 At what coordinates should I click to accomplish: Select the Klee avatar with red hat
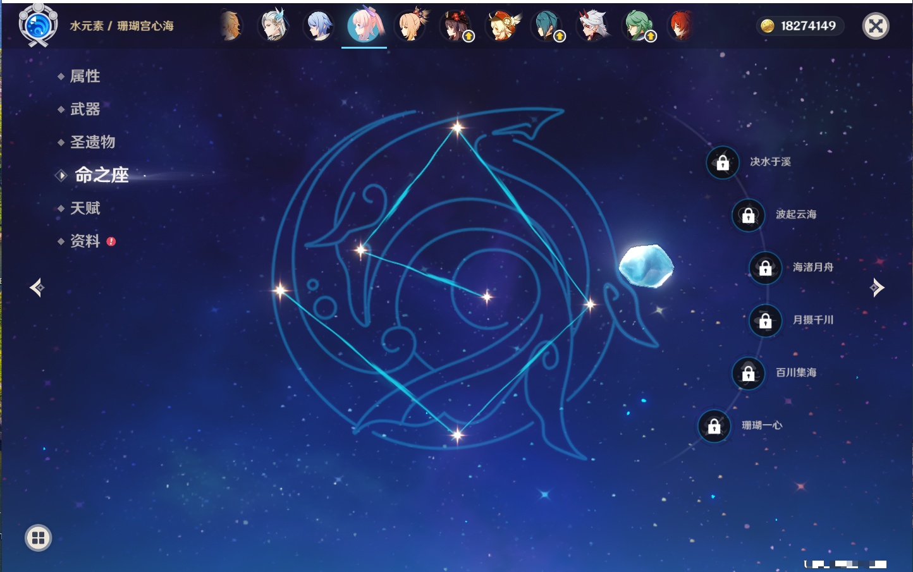tap(502, 26)
